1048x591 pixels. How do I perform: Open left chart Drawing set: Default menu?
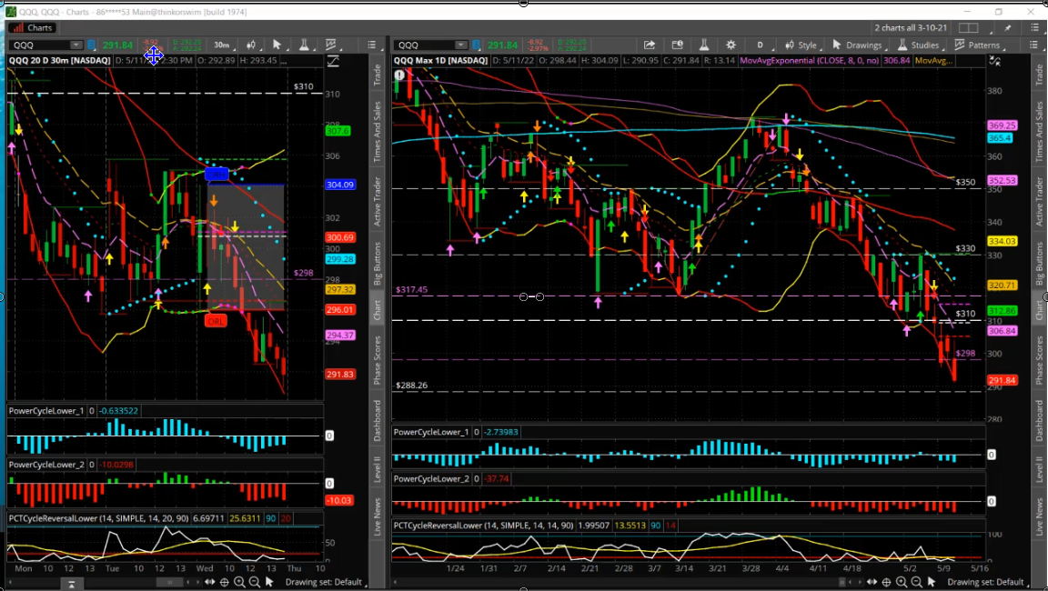point(324,582)
